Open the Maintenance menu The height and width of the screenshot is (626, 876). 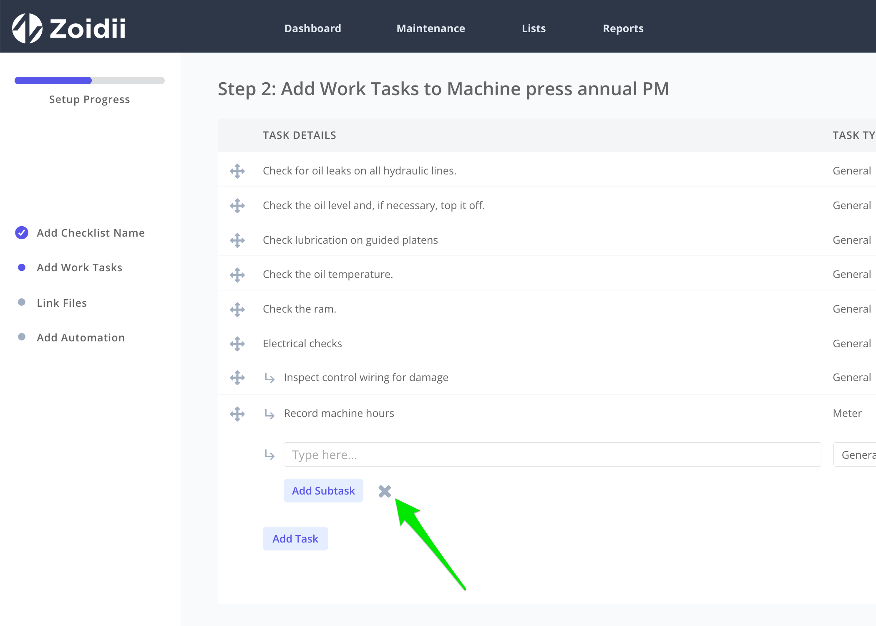point(430,28)
